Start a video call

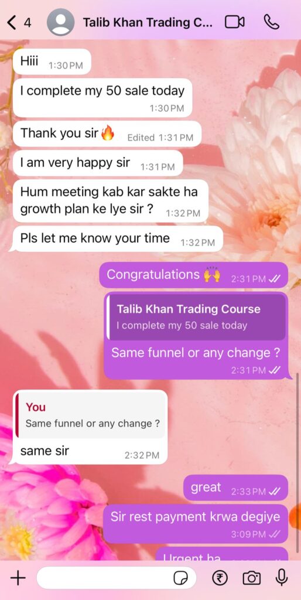pos(234,22)
